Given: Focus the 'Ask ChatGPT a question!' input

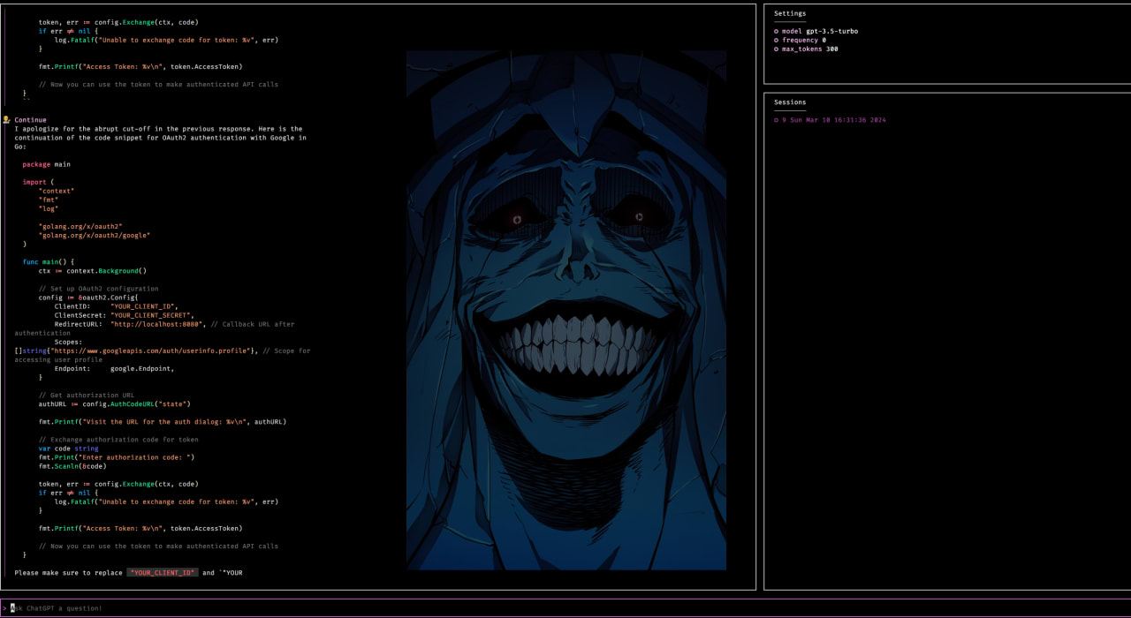Looking at the screenshot, I should coord(565,608).
